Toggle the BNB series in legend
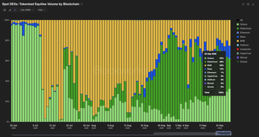This screenshot has height=137, width=259. 241,41
